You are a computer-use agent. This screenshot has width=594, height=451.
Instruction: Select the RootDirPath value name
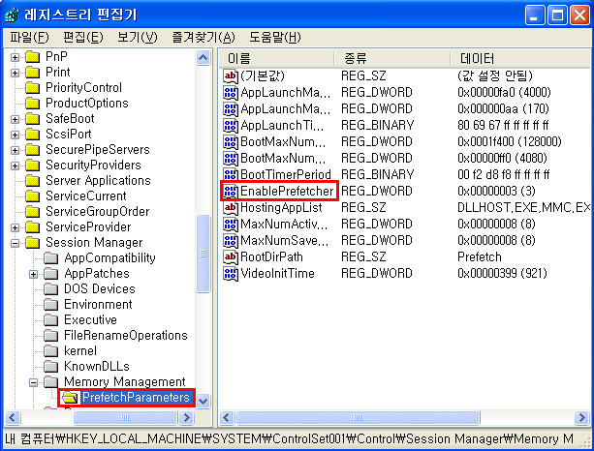271,257
